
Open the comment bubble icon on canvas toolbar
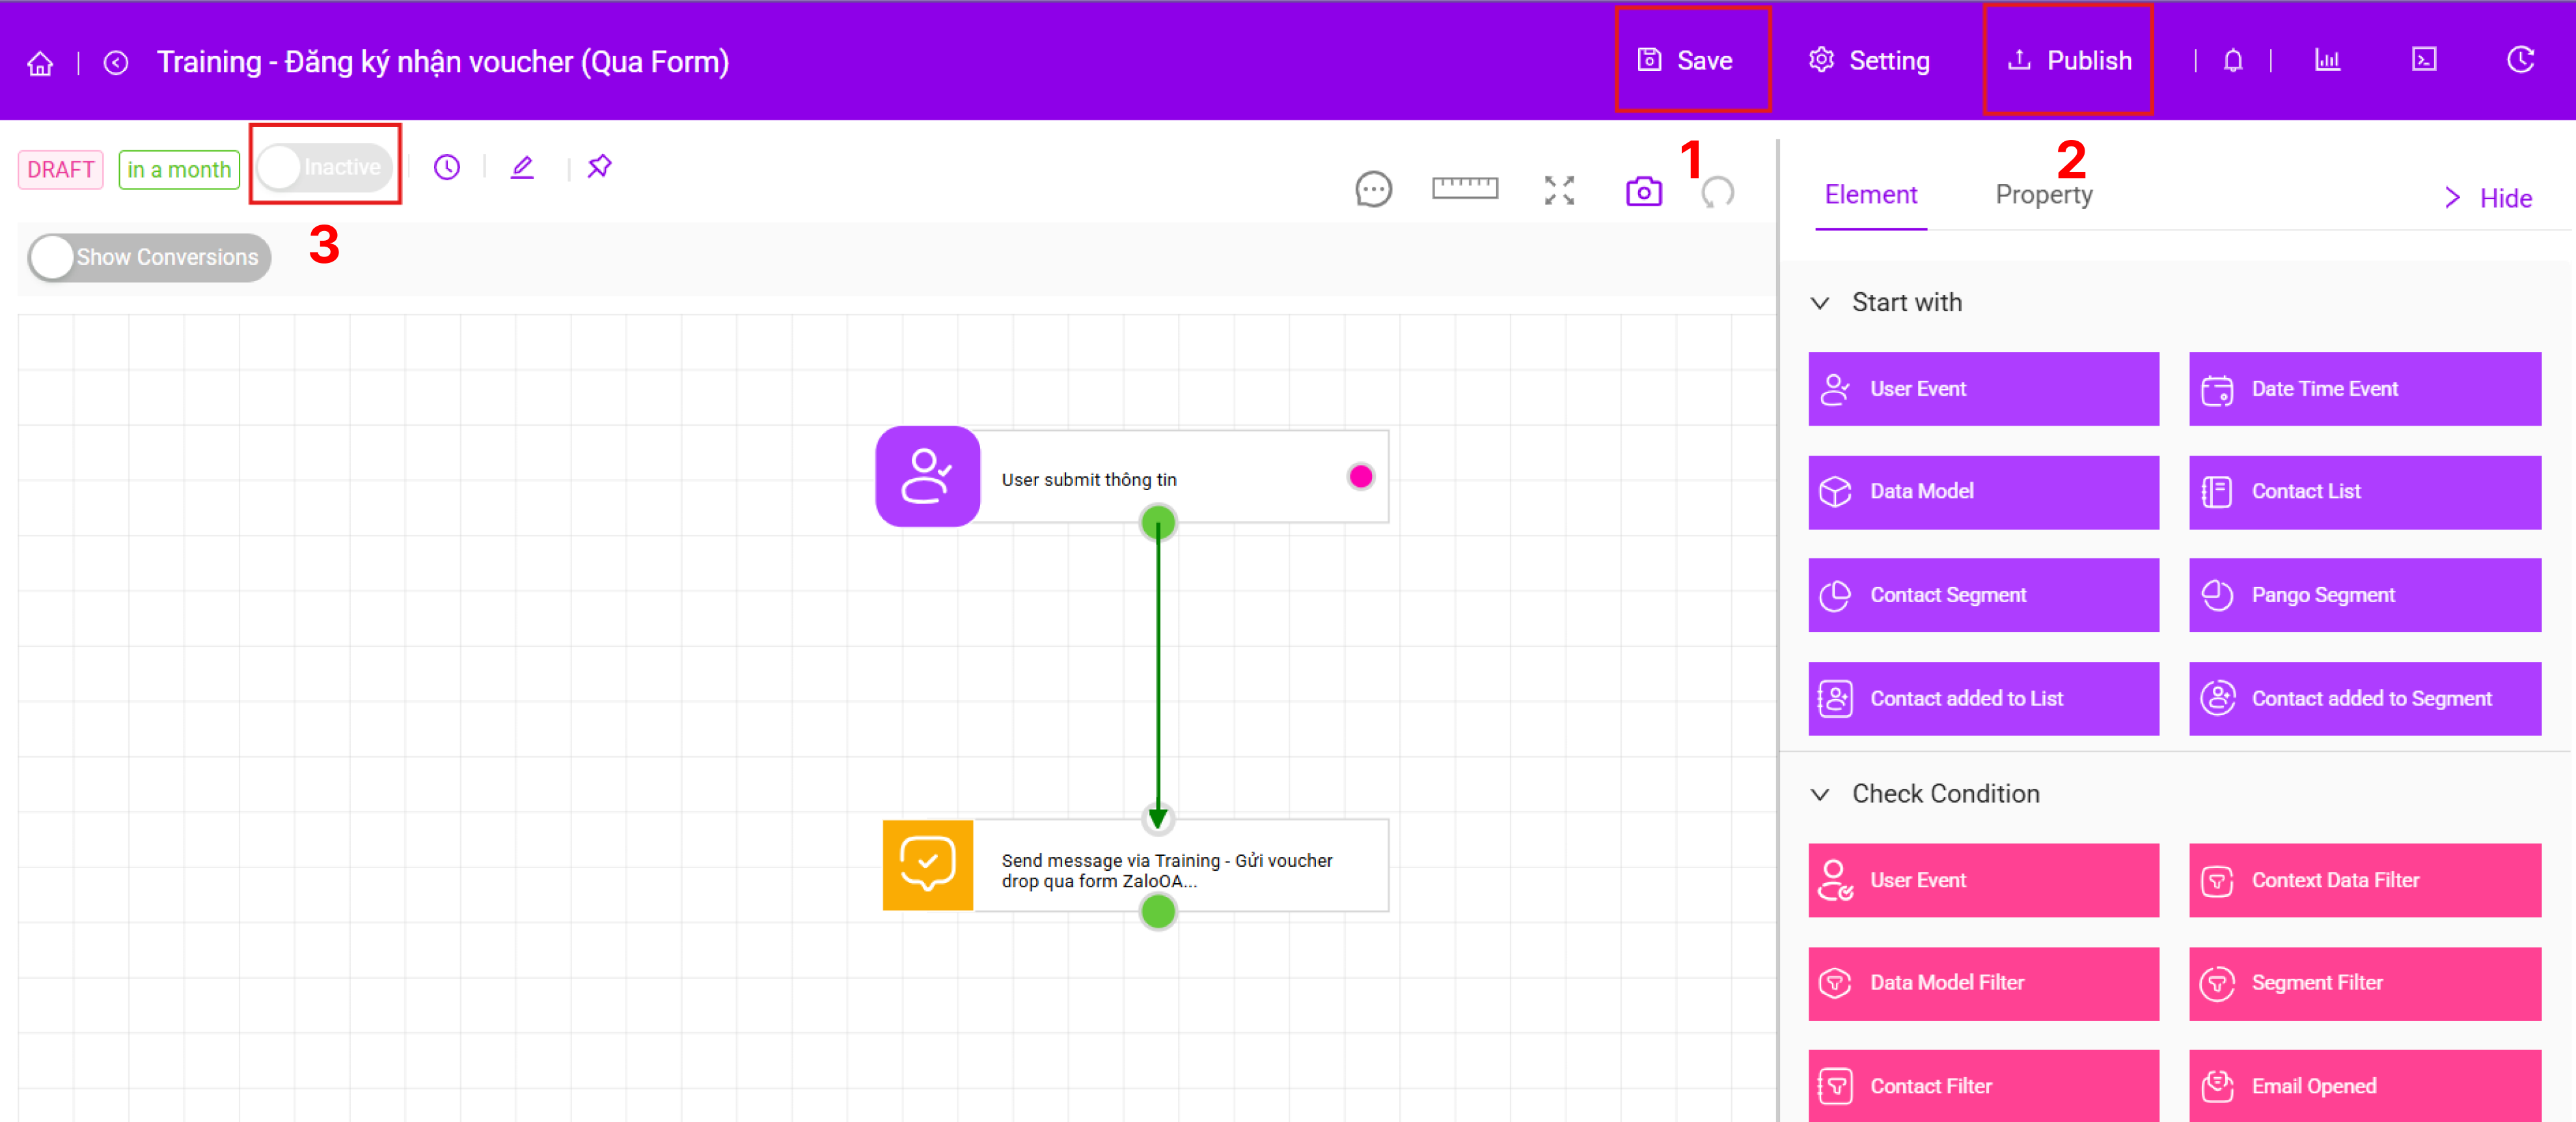(1374, 189)
